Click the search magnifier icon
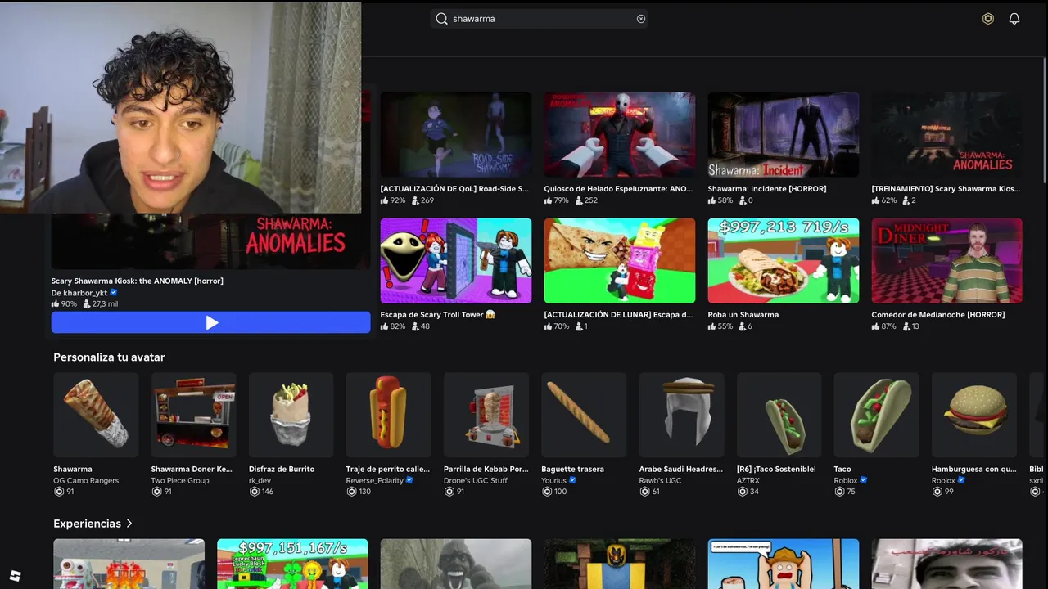The height and width of the screenshot is (589, 1048). tap(441, 19)
